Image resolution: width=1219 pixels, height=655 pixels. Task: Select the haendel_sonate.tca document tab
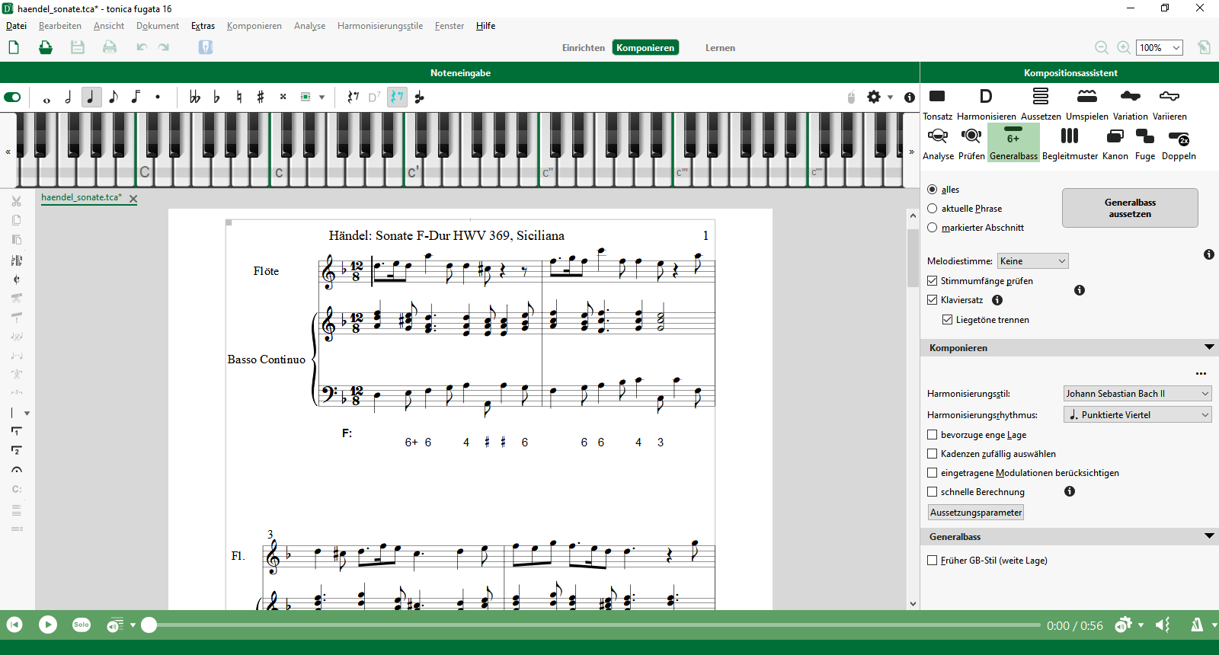[82, 197]
